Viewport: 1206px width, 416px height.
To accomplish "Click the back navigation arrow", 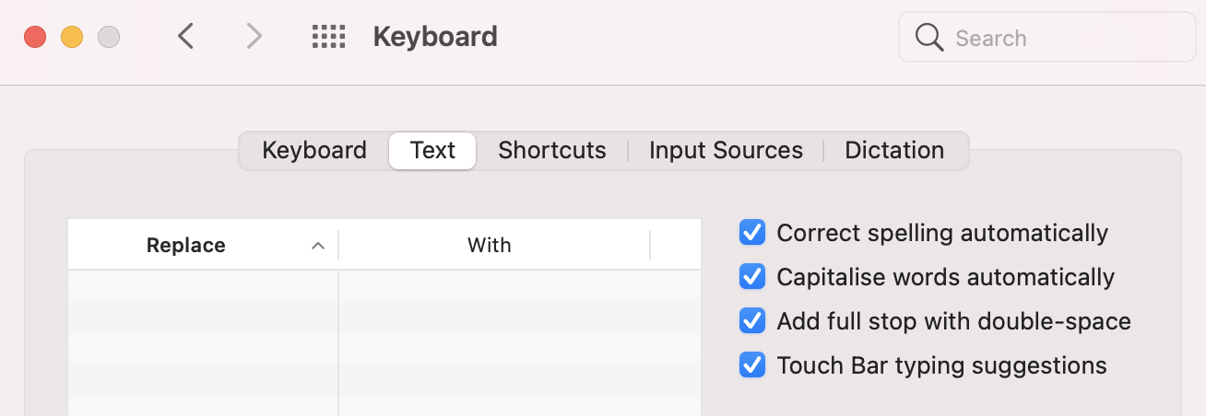I will [x=186, y=37].
